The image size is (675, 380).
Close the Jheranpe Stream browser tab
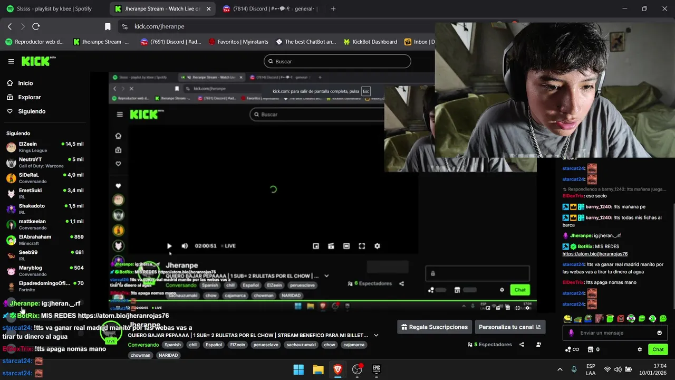(x=209, y=8)
